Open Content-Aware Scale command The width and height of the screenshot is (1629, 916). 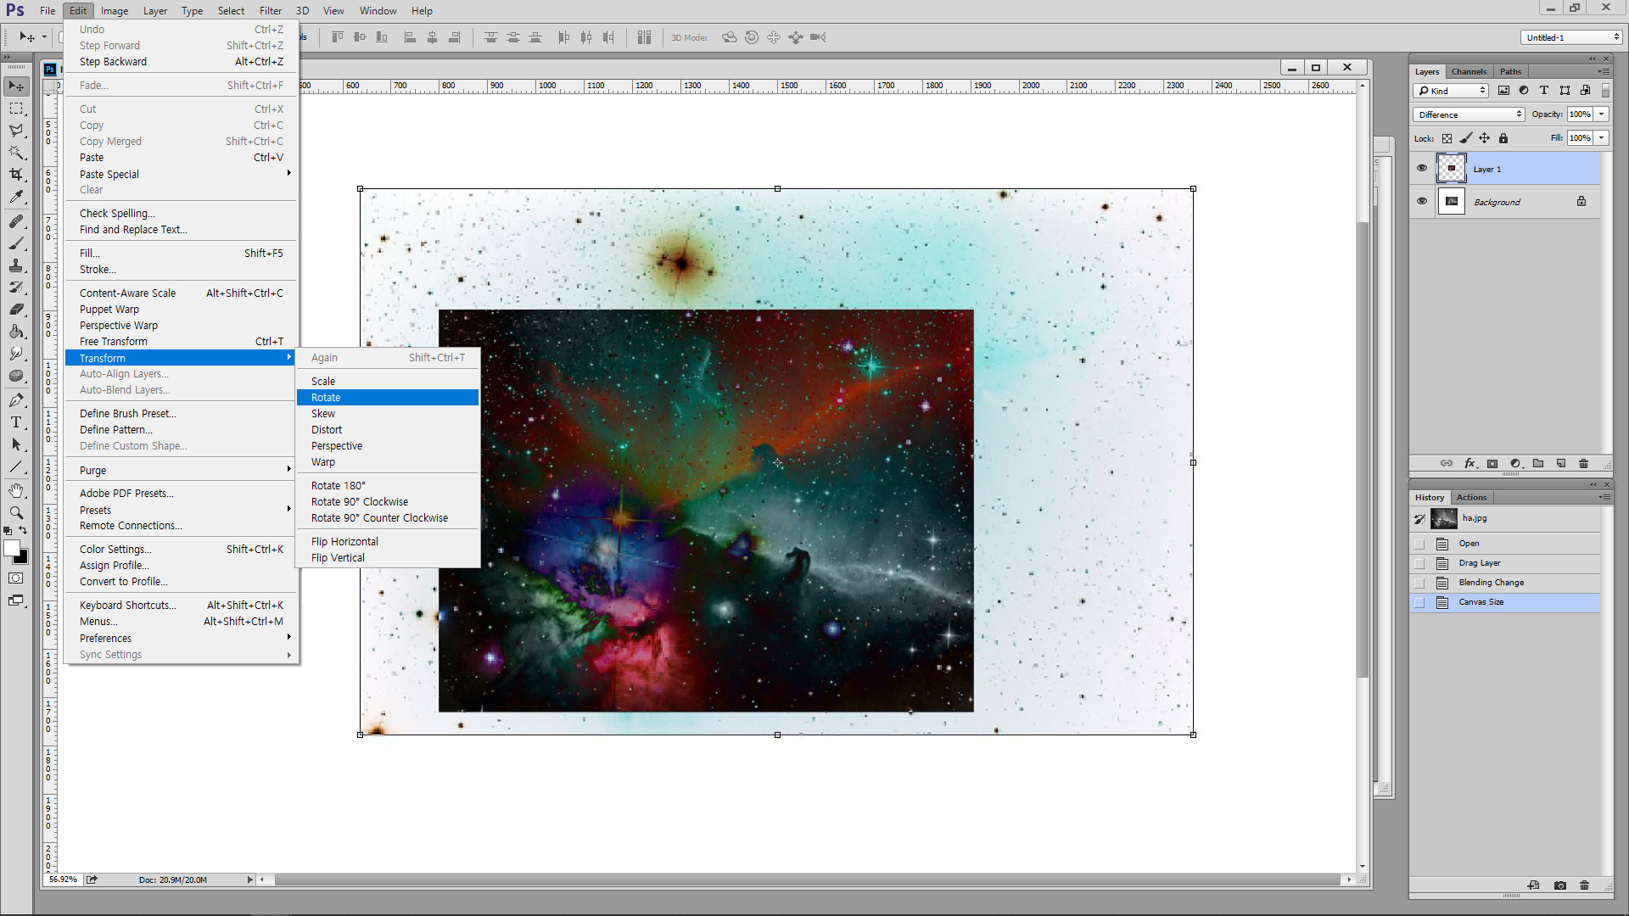[x=181, y=293]
